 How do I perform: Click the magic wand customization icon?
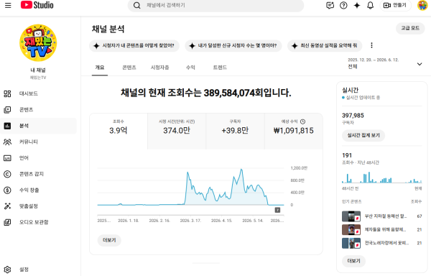(7, 206)
